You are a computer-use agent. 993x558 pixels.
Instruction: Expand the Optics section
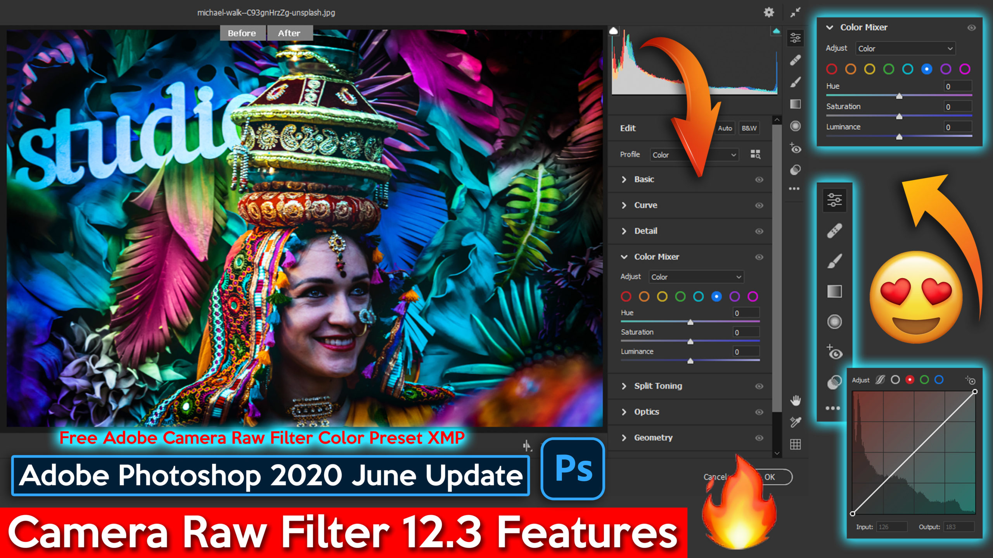[624, 412]
